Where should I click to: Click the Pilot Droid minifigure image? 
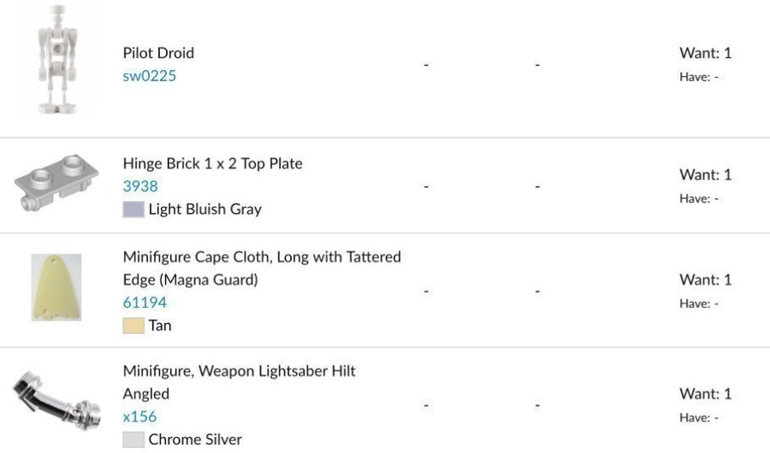(x=56, y=60)
